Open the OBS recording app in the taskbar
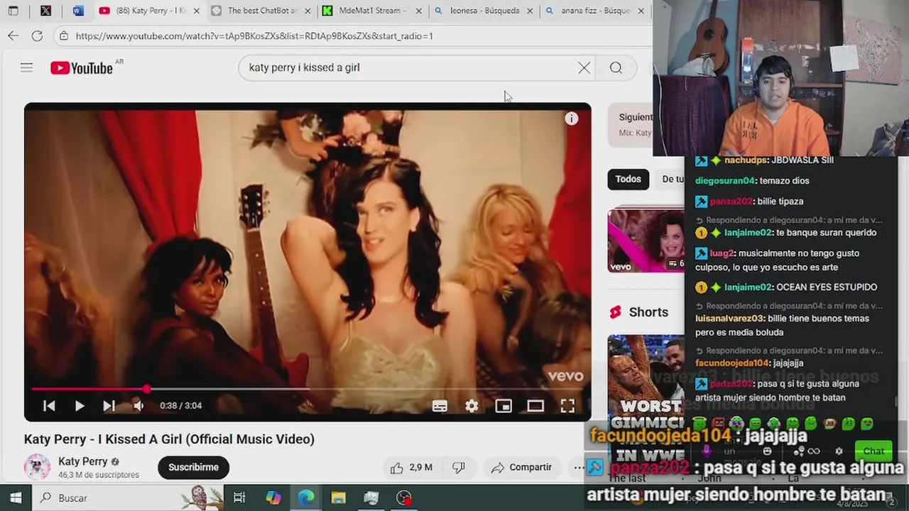 click(404, 498)
